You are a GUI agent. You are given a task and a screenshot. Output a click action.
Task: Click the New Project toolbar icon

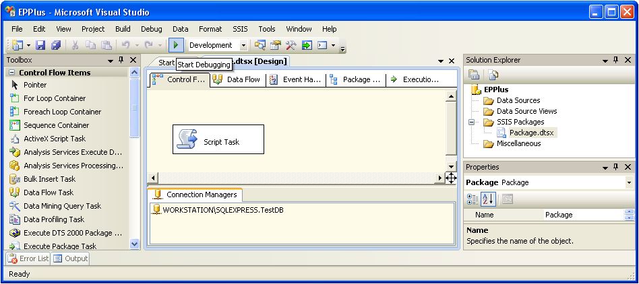point(17,45)
